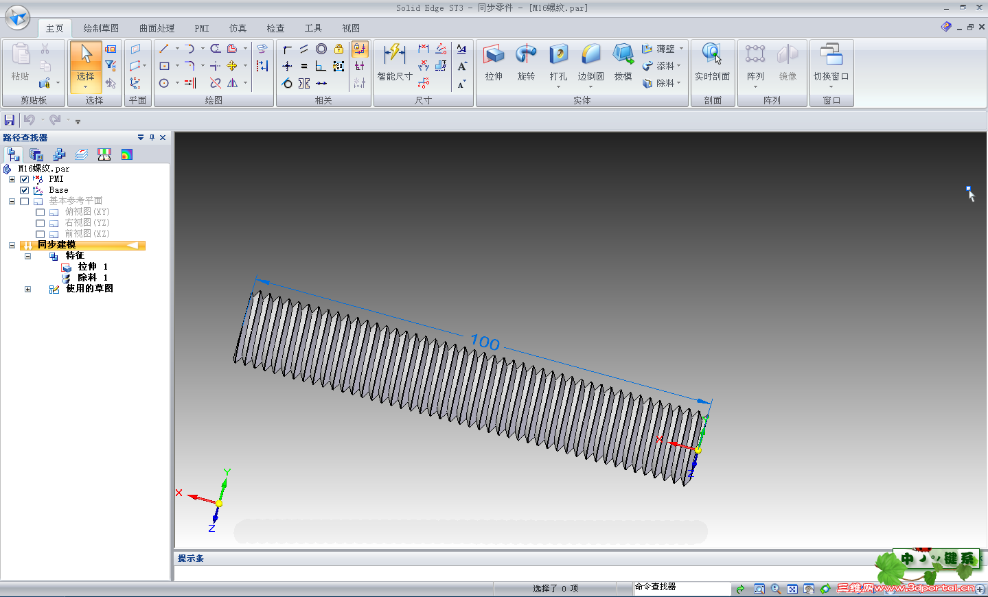Select the 拉伸 1 feature in tree

click(x=92, y=267)
